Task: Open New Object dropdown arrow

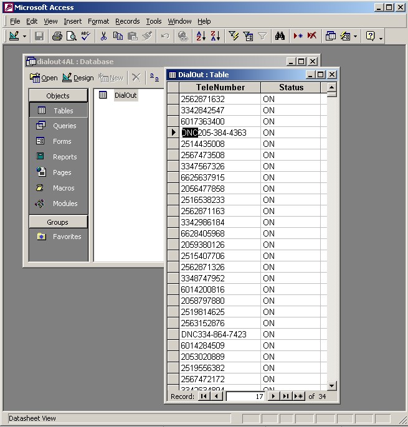Action: (356, 36)
